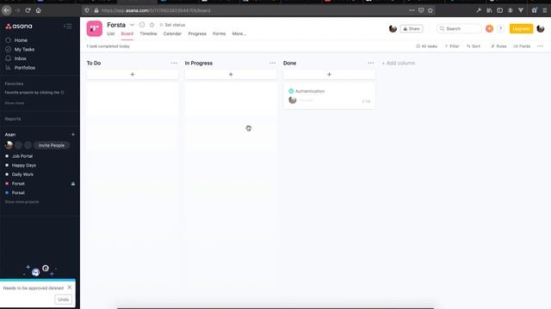Screen dimensions: 551x309
Task: Add a project with the plus next to Asan
Action: pos(73,135)
